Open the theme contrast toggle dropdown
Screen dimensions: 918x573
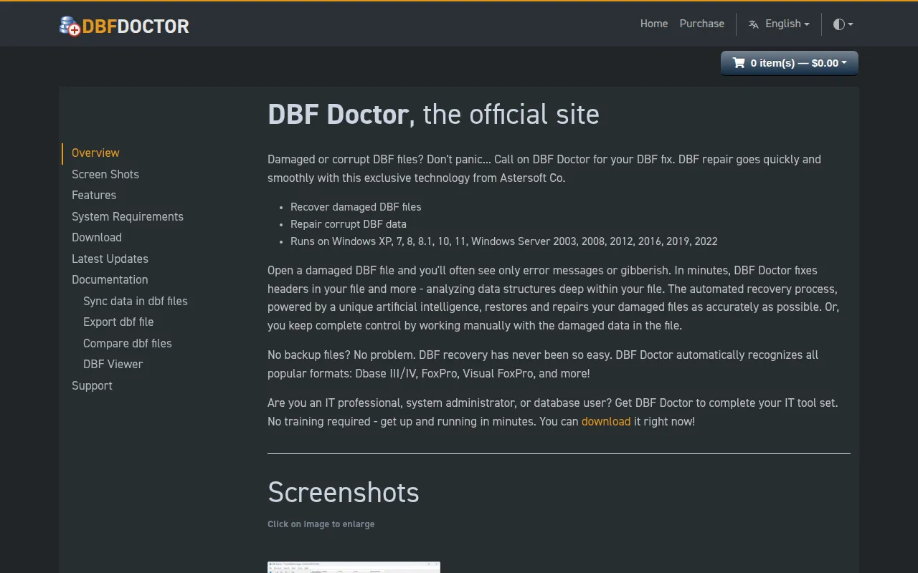point(843,24)
